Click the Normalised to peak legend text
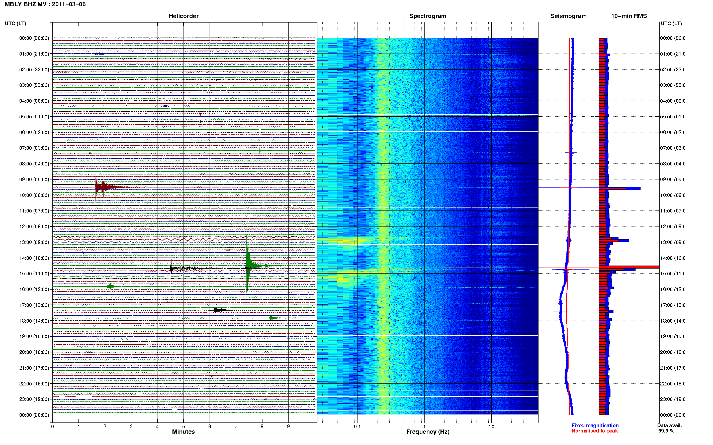This screenshot has width=713, height=445. (594, 431)
